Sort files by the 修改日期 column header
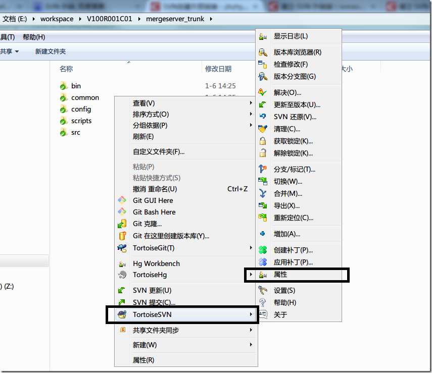Image resolution: width=432 pixels, height=373 pixels. click(x=218, y=69)
